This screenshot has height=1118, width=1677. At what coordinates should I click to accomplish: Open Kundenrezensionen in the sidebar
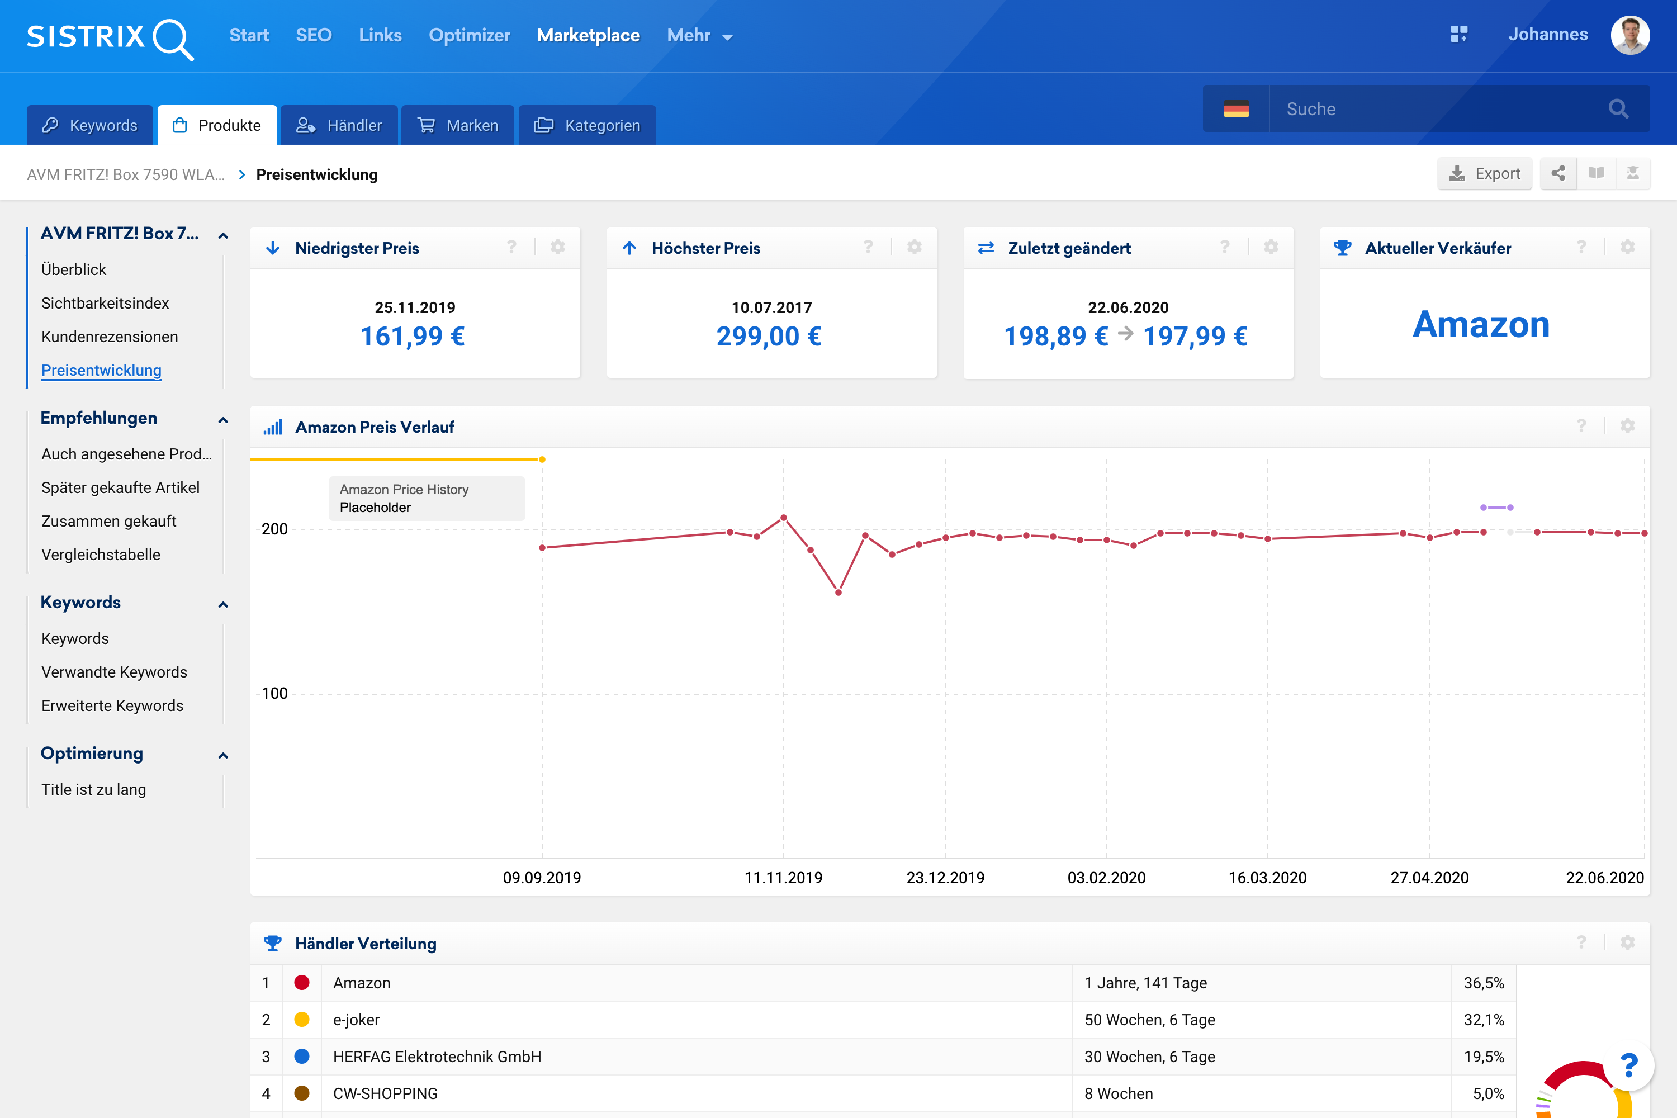(x=110, y=337)
